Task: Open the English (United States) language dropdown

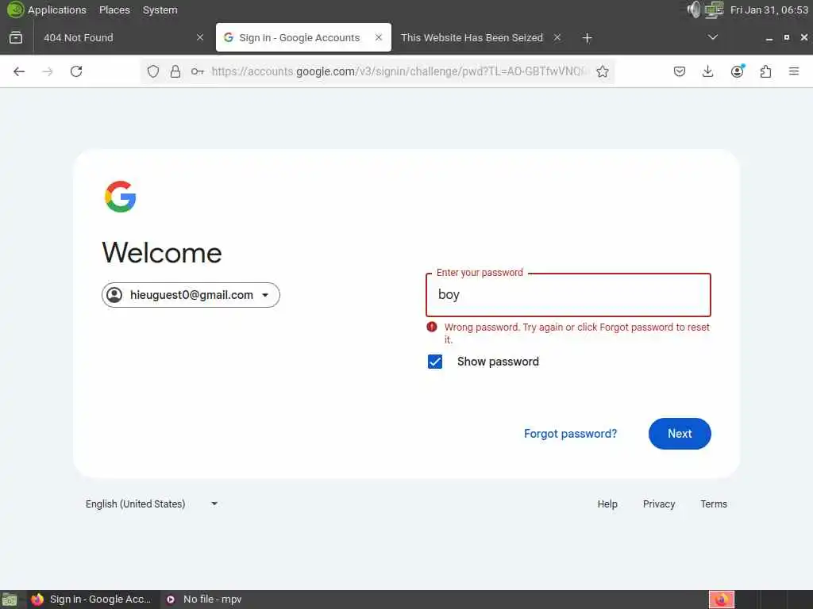Action: point(152,504)
